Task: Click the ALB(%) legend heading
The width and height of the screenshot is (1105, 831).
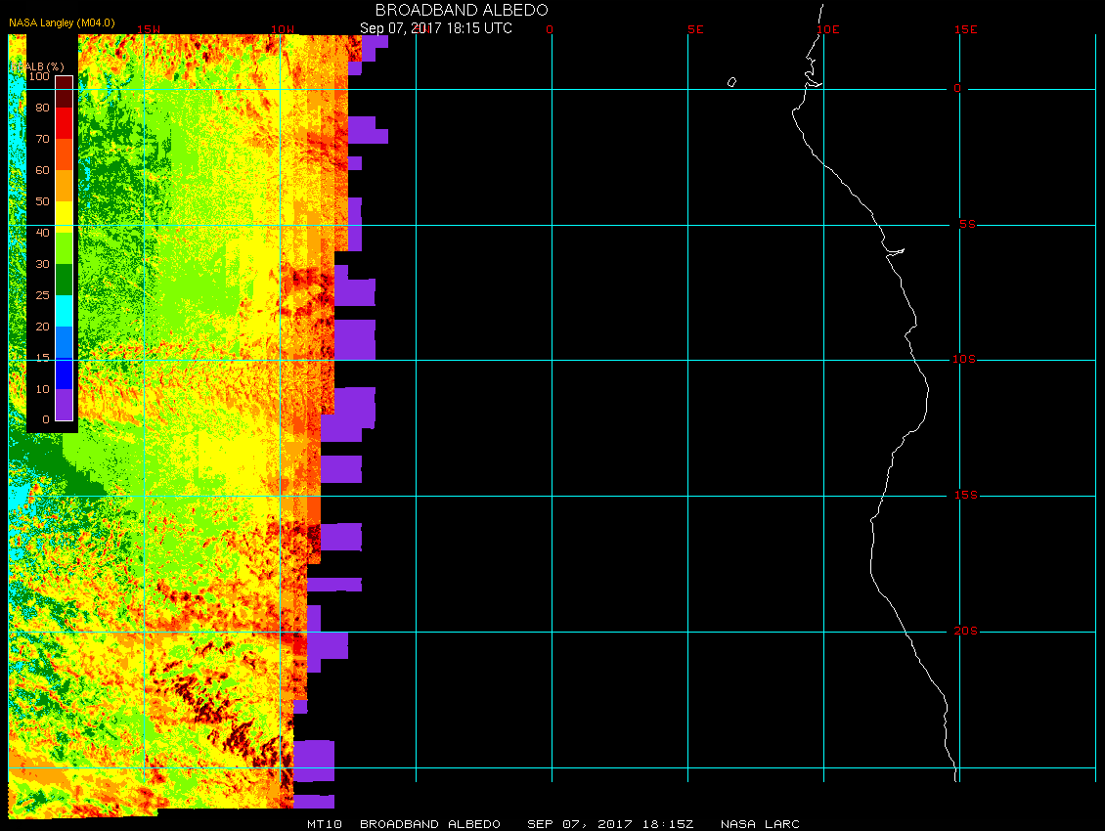Action: [x=37, y=66]
